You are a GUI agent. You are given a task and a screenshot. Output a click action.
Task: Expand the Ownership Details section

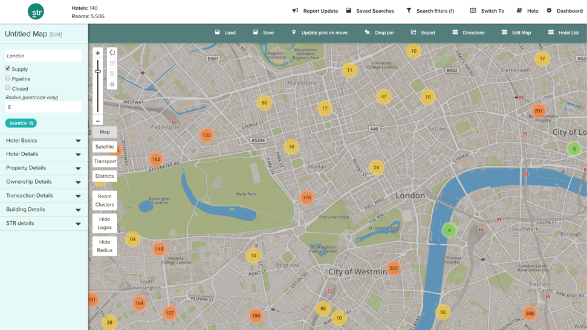[x=44, y=182]
